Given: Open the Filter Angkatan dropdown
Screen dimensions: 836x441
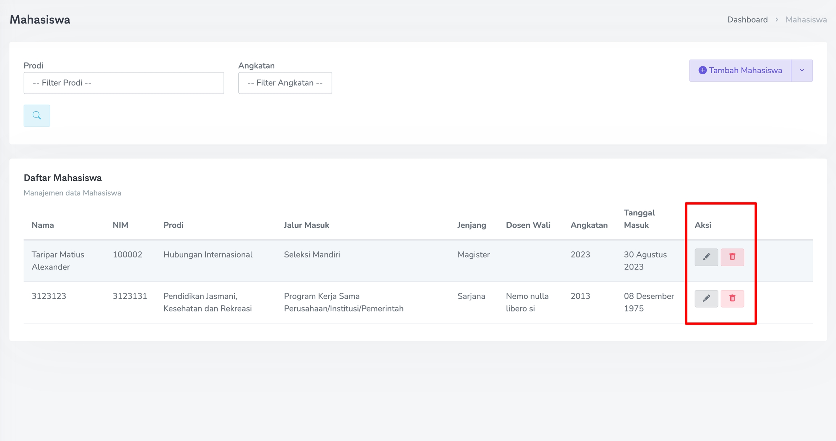Looking at the screenshot, I should (x=285, y=83).
